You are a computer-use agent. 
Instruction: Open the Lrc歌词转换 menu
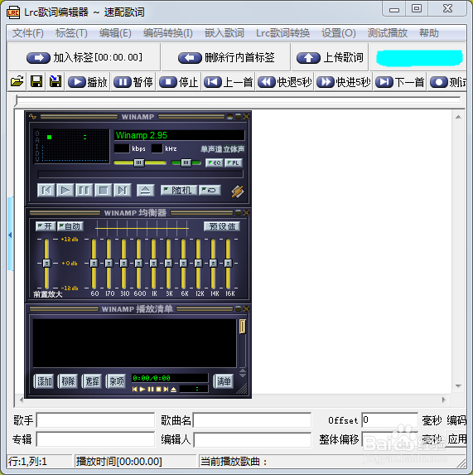click(x=282, y=32)
